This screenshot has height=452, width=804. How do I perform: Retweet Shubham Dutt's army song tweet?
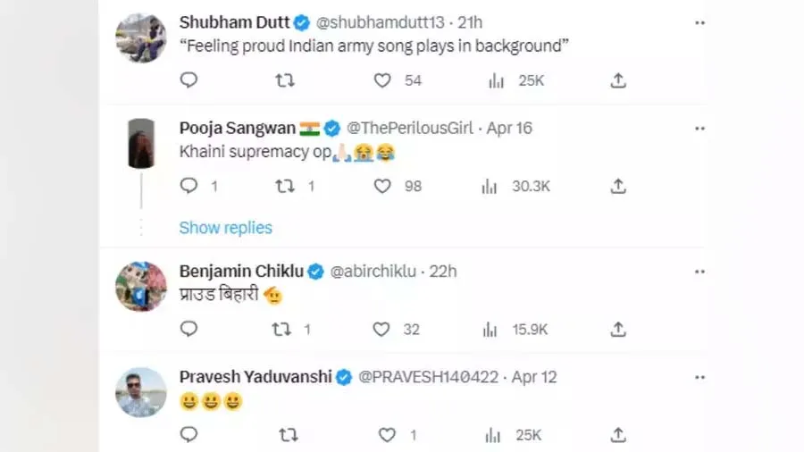pyautogui.click(x=284, y=80)
